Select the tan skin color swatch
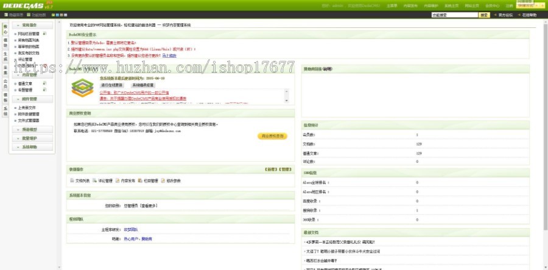 click(x=61, y=15)
